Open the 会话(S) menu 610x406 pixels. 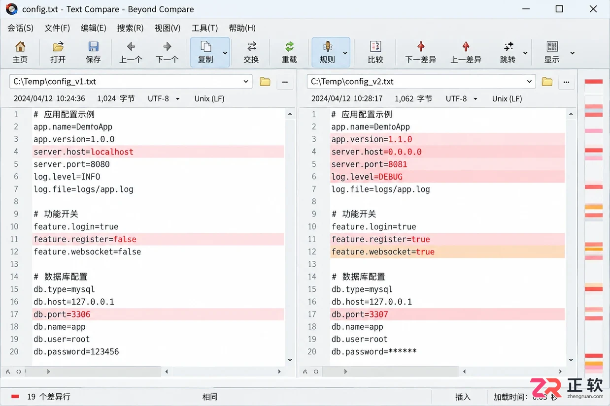[x=21, y=28]
